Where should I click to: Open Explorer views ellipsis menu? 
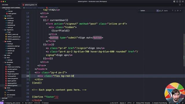(x=19, y=5)
